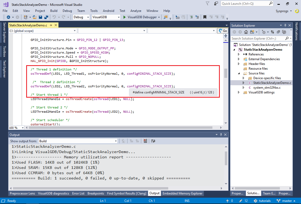Open the 'Show output from' Build dropdown

tap(78, 141)
